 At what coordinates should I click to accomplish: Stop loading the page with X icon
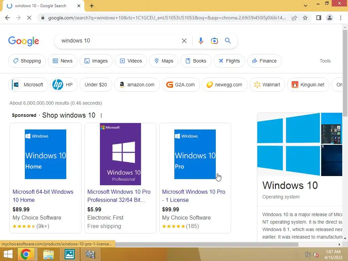[x=29, y=18]
